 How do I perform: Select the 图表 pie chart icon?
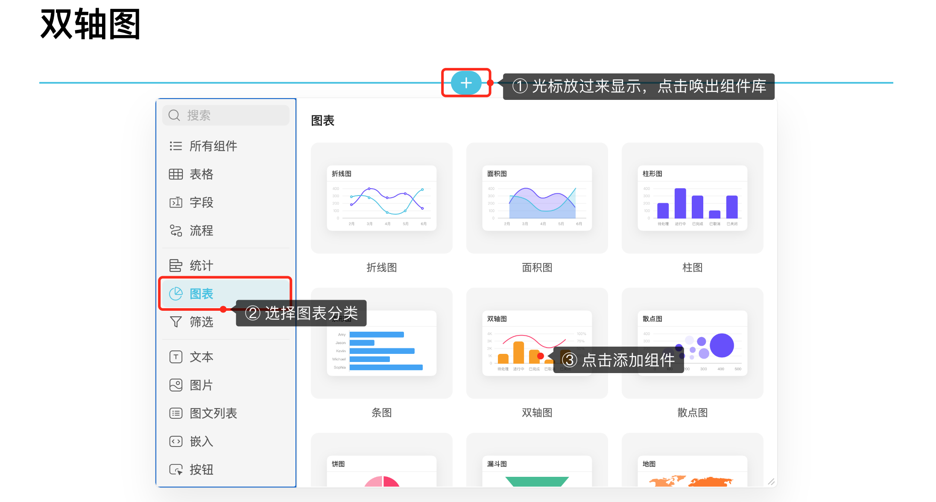175,294
